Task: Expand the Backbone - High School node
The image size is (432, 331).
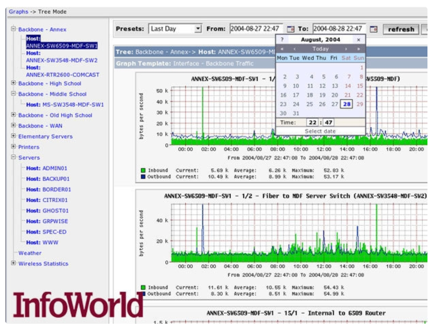Action: [13, 83]
